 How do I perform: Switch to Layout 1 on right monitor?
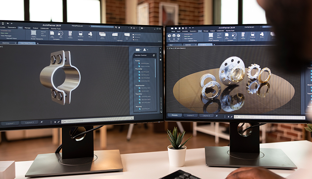[190, 115]
